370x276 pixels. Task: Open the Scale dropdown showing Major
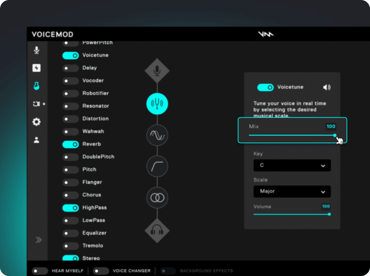coord(292,191)
